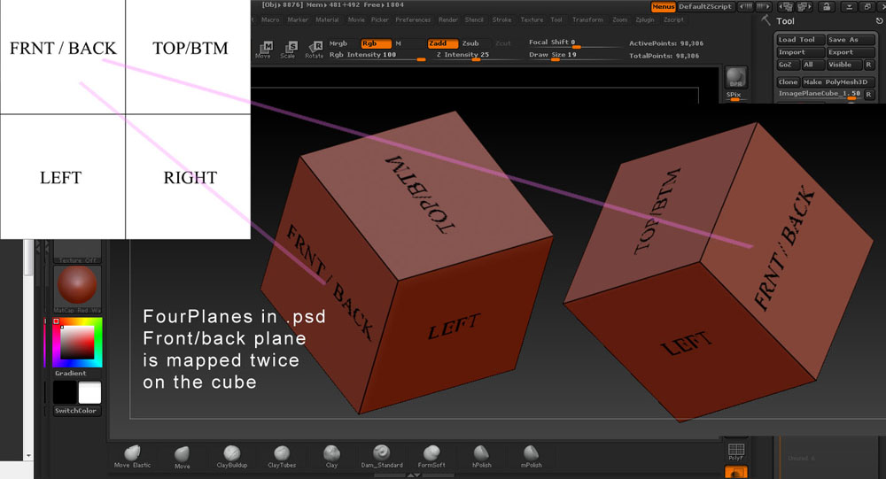
Task: Adjust the ImagePlaneCube tool slider
Action: (820, 95)
